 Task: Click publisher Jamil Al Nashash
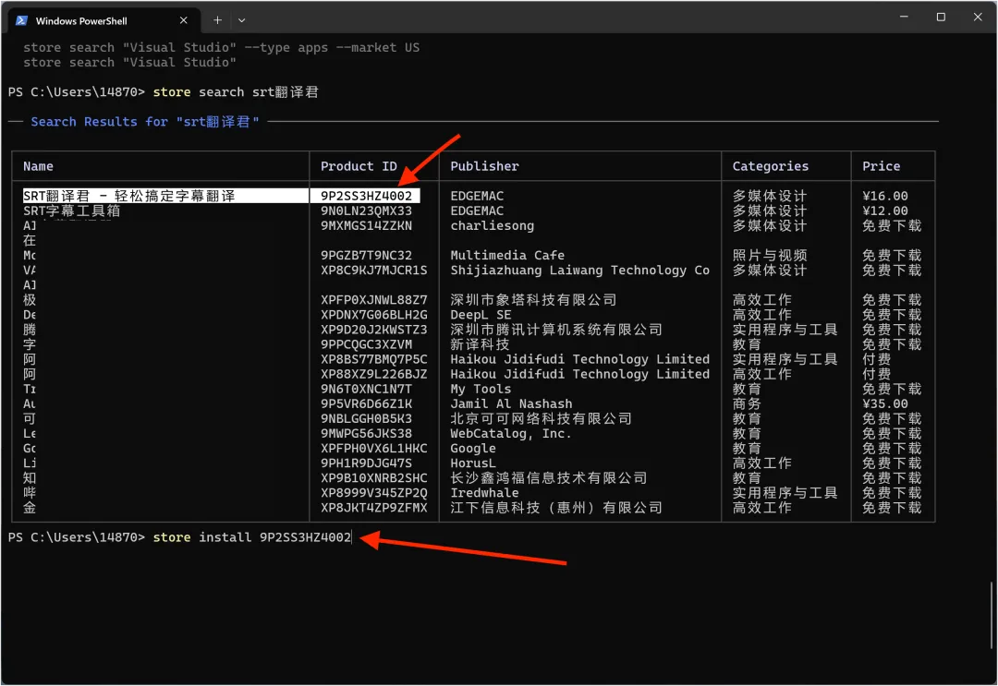511,403
